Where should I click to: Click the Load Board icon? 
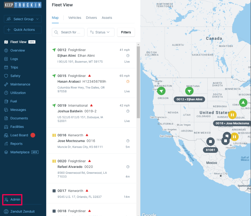(6, 135)
